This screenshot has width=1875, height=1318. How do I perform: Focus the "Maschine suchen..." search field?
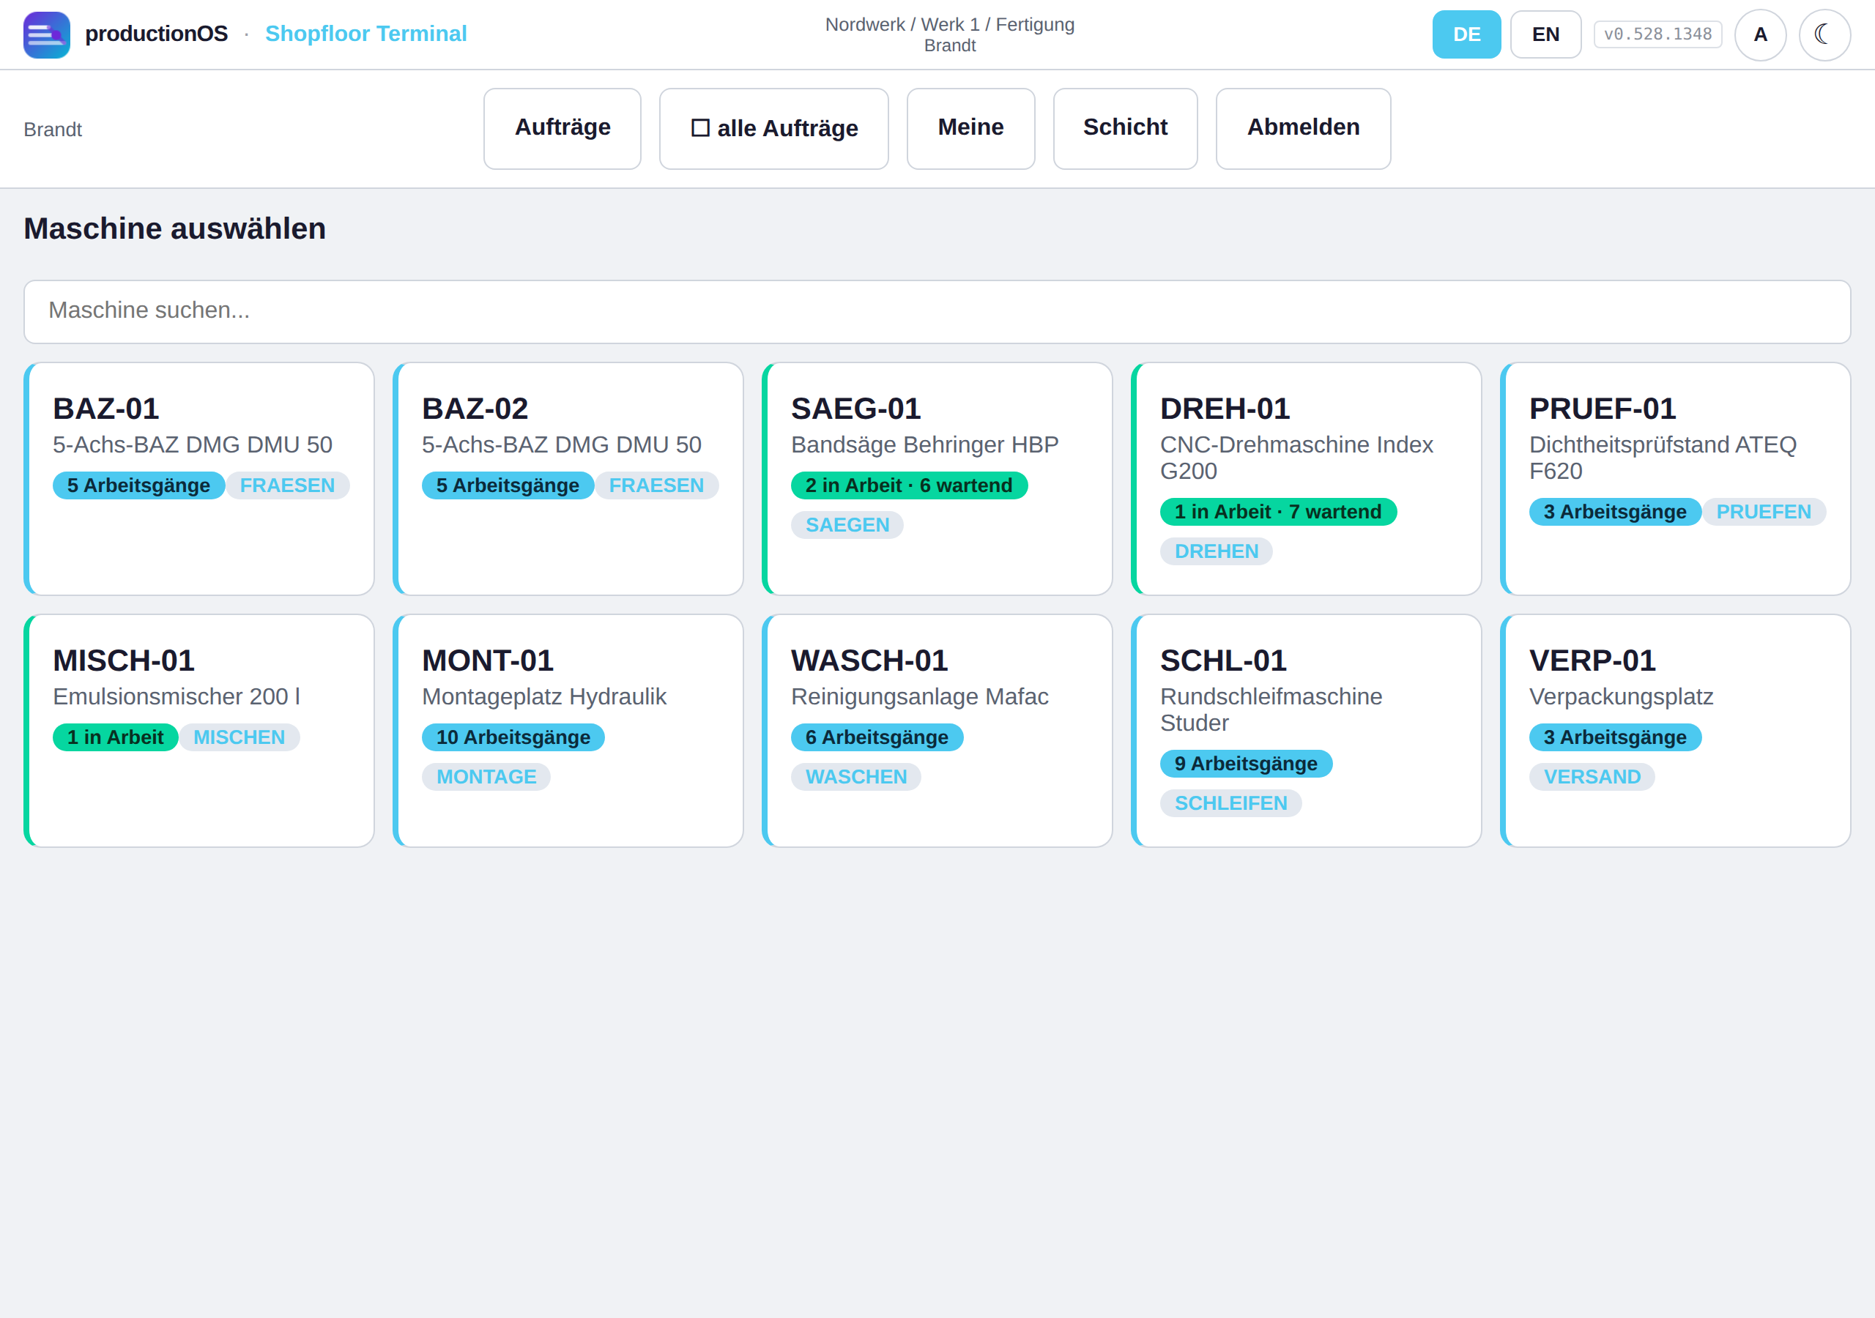[x=937, y=311]
